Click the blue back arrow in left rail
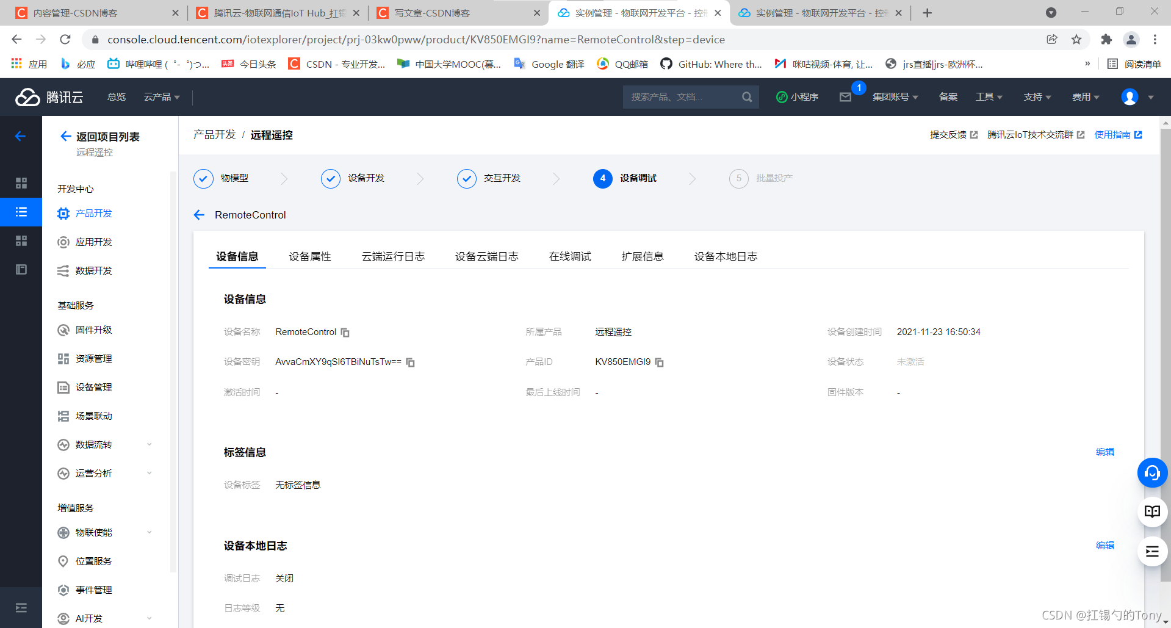The height and width of the screenshot is (628, 1171). [x=21, y=136]
